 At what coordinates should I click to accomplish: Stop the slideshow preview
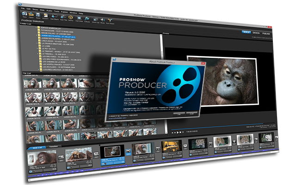click(x=180, y=132)
